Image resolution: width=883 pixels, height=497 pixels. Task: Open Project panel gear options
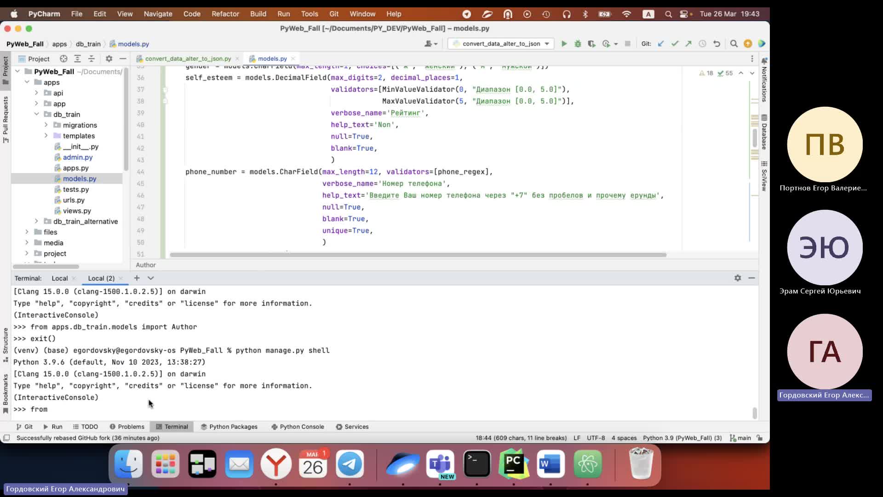[x=109, y=58]
